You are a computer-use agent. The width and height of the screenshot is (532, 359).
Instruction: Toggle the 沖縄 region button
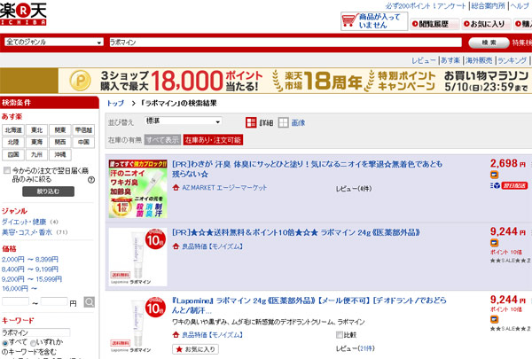(60, 155)
